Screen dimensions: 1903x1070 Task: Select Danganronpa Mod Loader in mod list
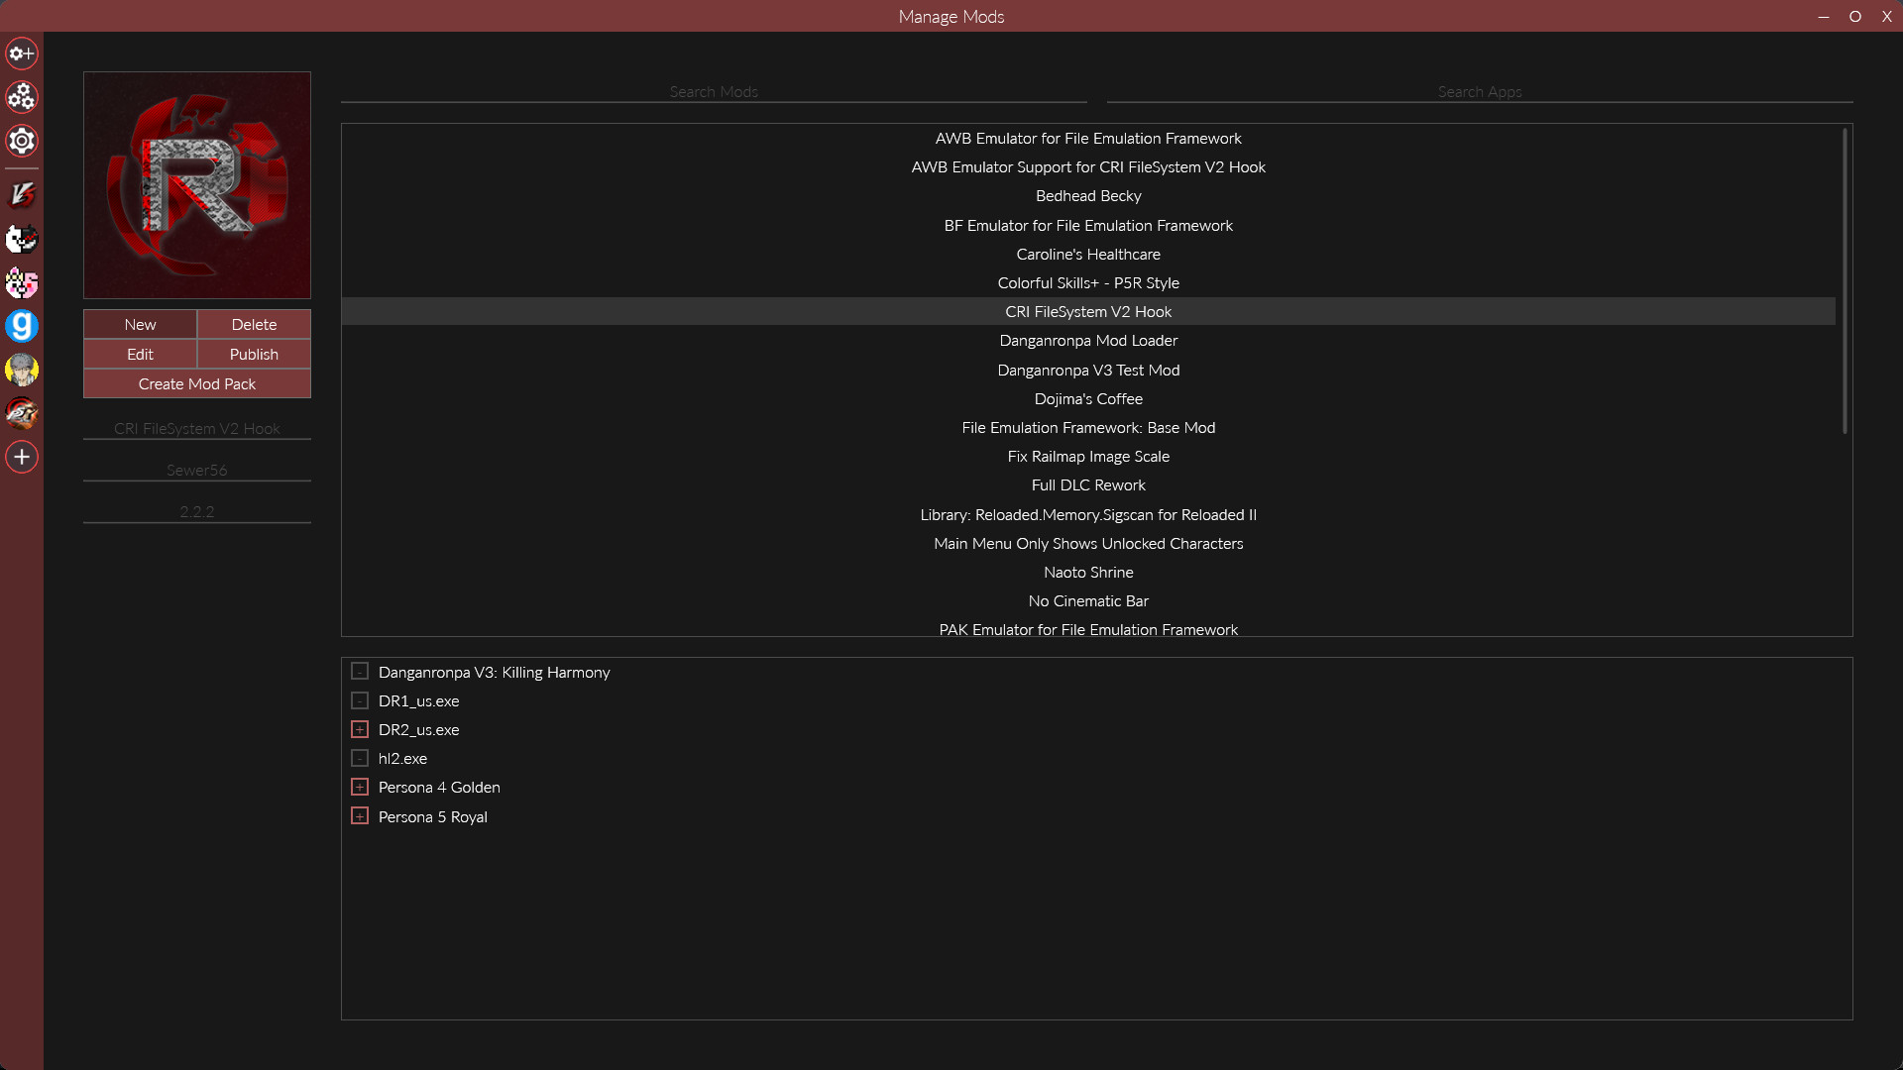point(1088,341)
